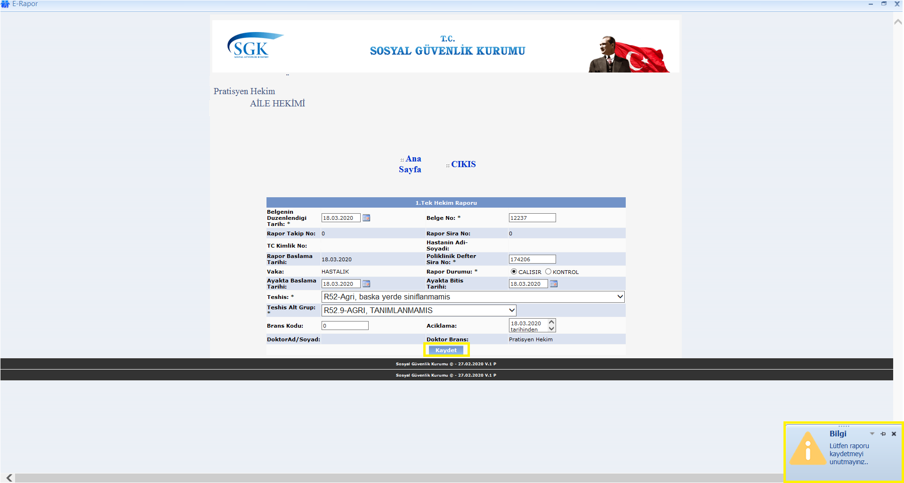904x483 pixels.
Task: Click the SGK logo in header
Action: pyautogui.click(x=254, y=46)
